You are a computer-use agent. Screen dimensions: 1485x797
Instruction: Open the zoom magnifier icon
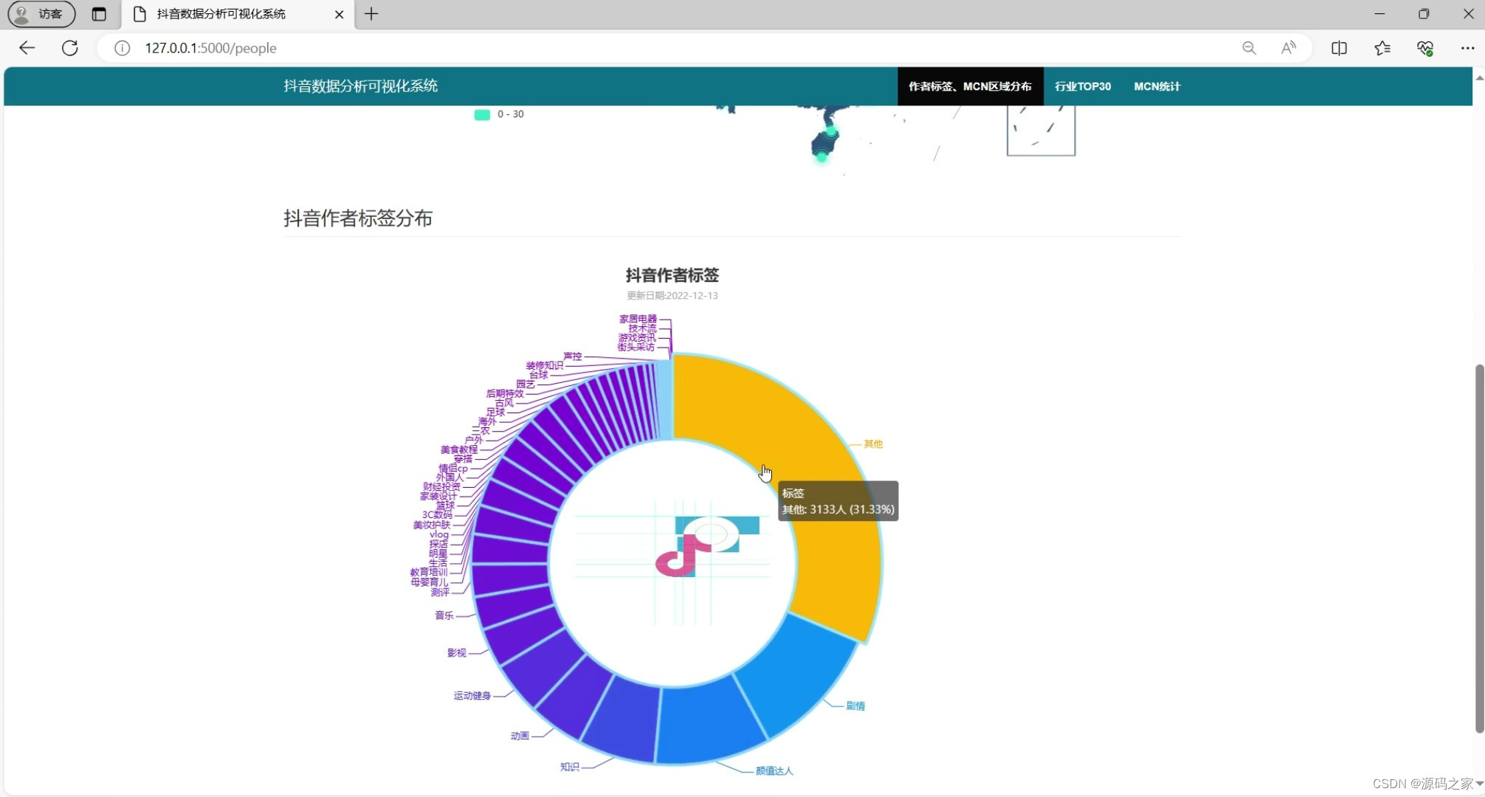tap(1249, 48)
